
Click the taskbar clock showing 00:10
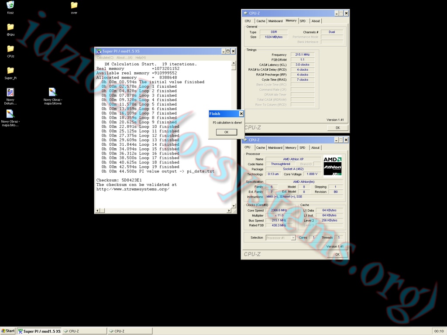tap(439, 332)
